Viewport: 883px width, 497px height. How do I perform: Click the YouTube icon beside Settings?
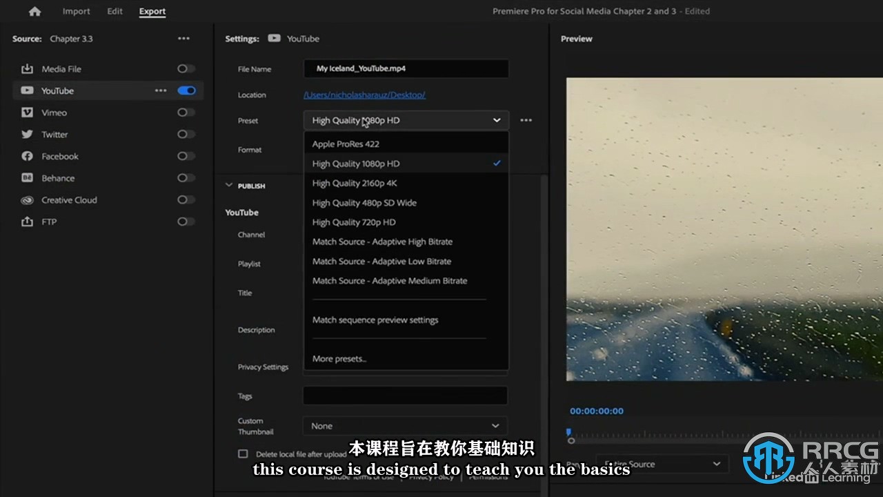coord(274,39)
